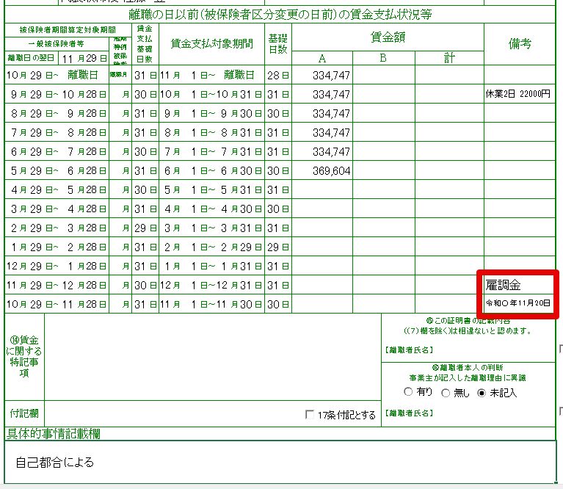Click the 11月1日〜離職日 wage period cell
This screenshot has width=563, height=489.
(211, 75)
